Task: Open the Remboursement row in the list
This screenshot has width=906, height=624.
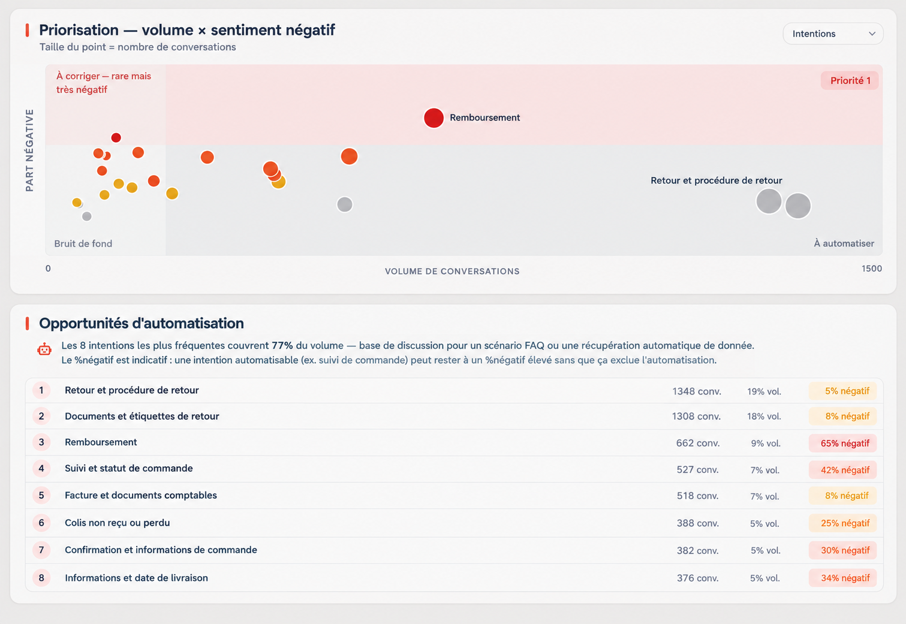Action: (454, 443)
